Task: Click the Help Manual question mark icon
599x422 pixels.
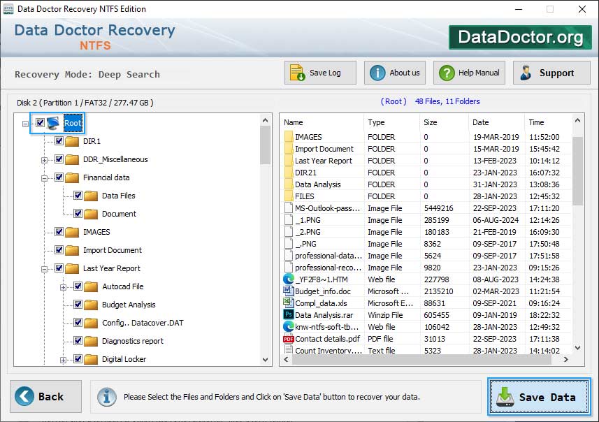Action: pyautogui.click(x=447, y=73)
